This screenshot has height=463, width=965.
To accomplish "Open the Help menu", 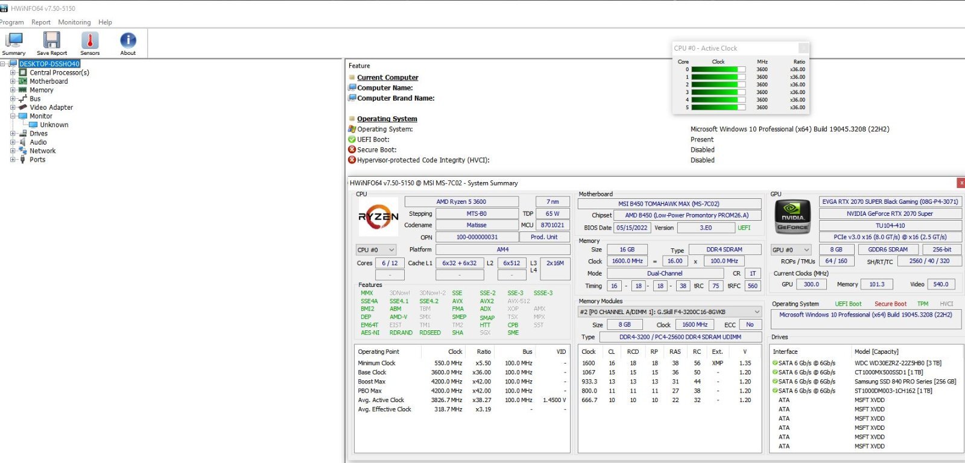I will click(x=105, y=22).
